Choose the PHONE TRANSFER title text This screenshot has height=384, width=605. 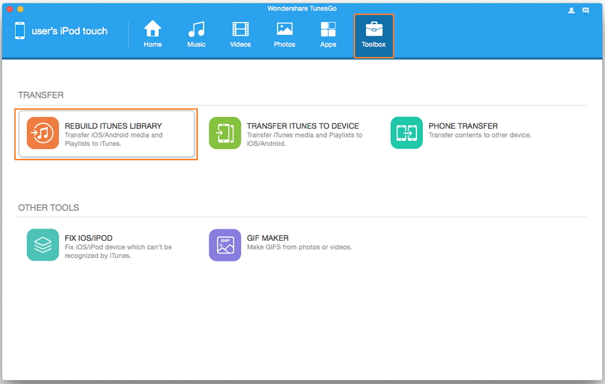463,126
